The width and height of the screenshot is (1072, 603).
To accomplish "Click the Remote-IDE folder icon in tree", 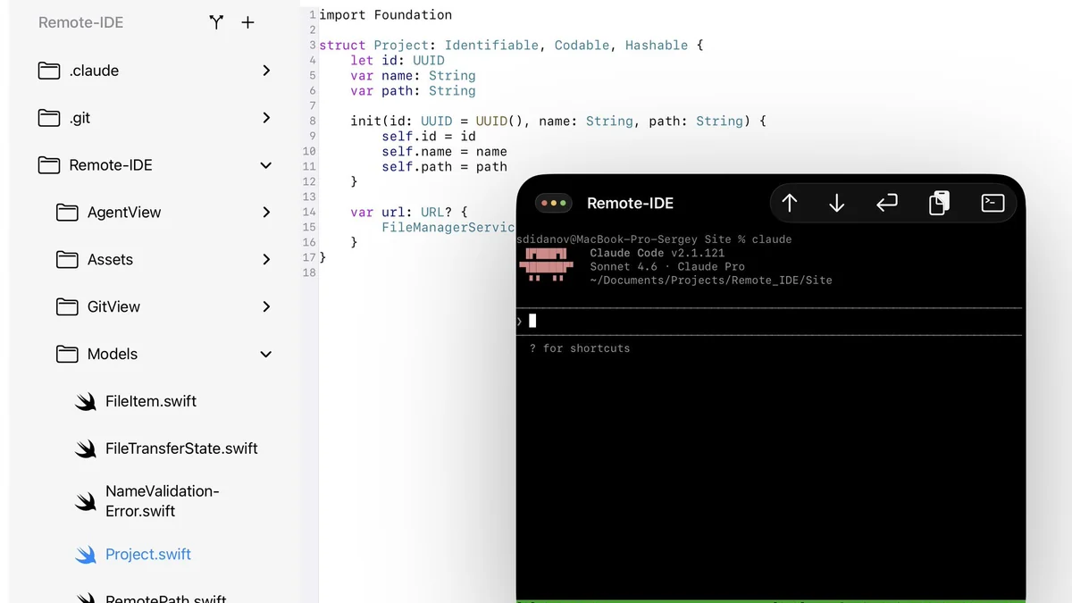I will [49, 165].
